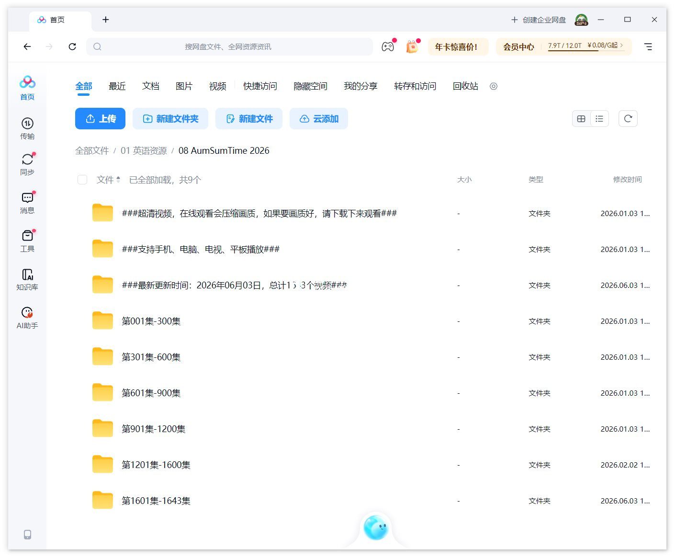The image size is (676, 560).
Task: Refresh the file list
Action: [x=628, y=119]
